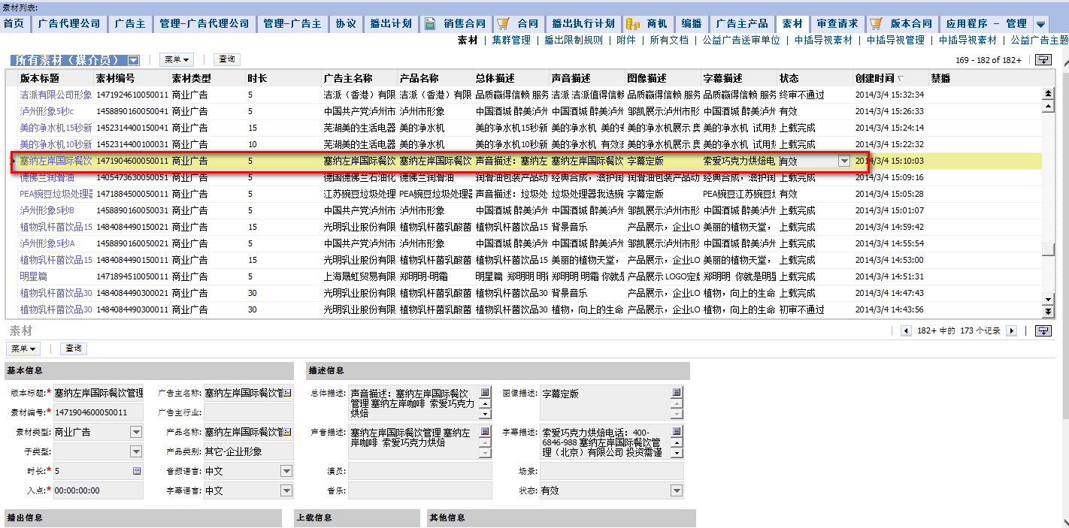
Task: Open text editor icon for 图像描述
Action: coord(677,392)
